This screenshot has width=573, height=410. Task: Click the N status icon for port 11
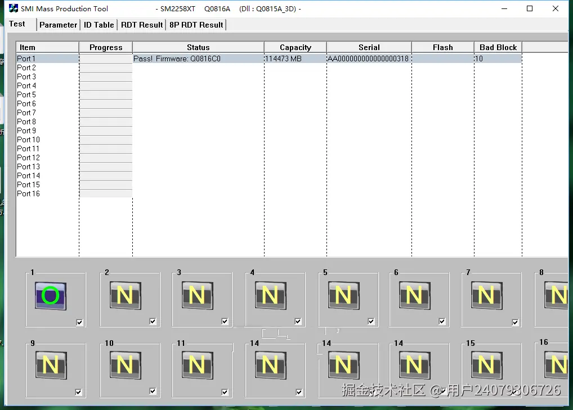(198, 365)
